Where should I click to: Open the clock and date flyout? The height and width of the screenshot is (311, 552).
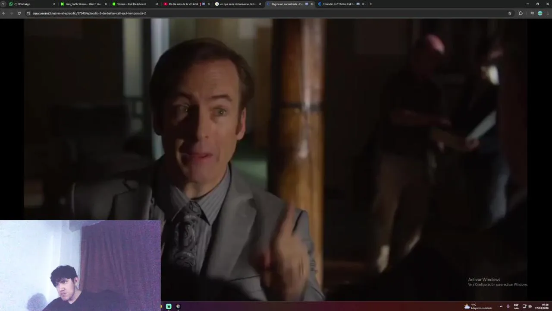click(542, 306)
